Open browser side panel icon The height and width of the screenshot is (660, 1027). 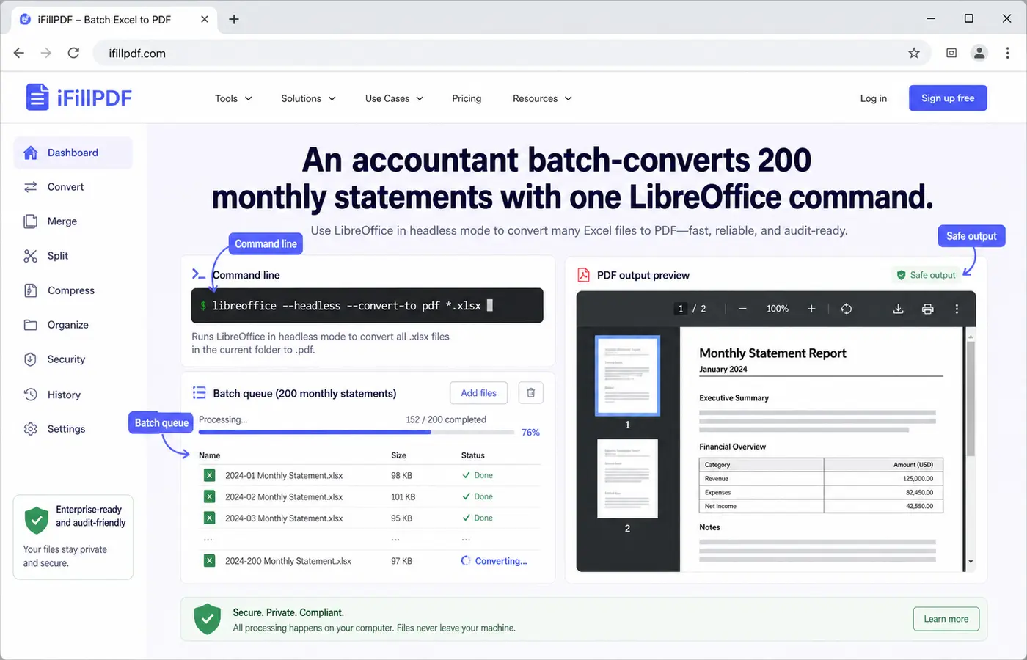[x=951, y=53]
